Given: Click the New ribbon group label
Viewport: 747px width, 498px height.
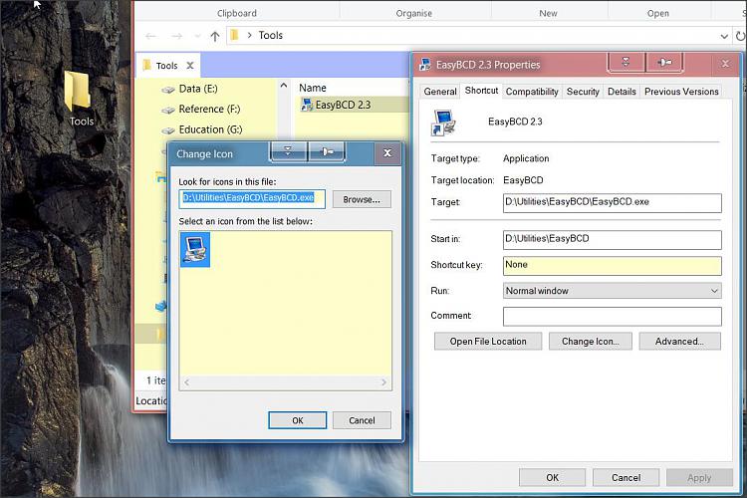Looking at the screenshot, I should (548, 13).
